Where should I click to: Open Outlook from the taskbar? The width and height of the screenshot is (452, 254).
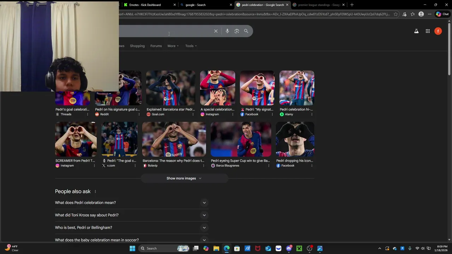pyautogui.click(x=268, y=248)
